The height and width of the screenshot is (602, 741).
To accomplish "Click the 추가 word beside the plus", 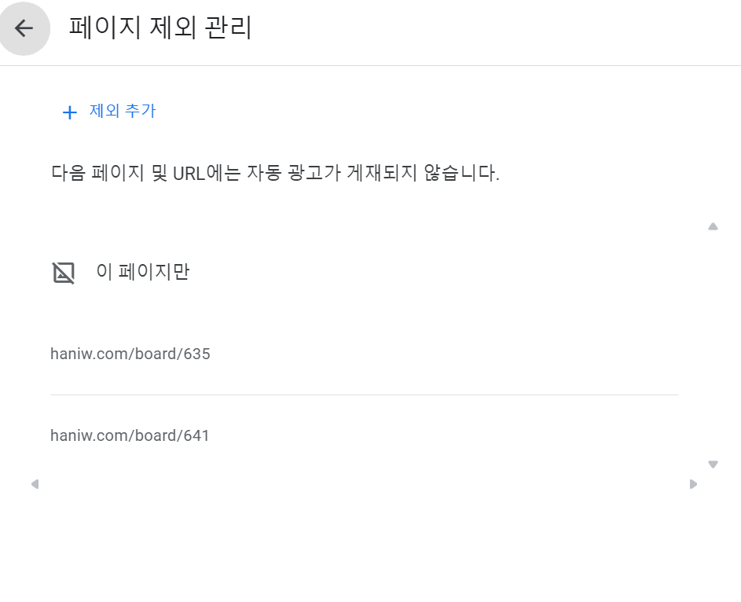I will (x=141, y=111).
